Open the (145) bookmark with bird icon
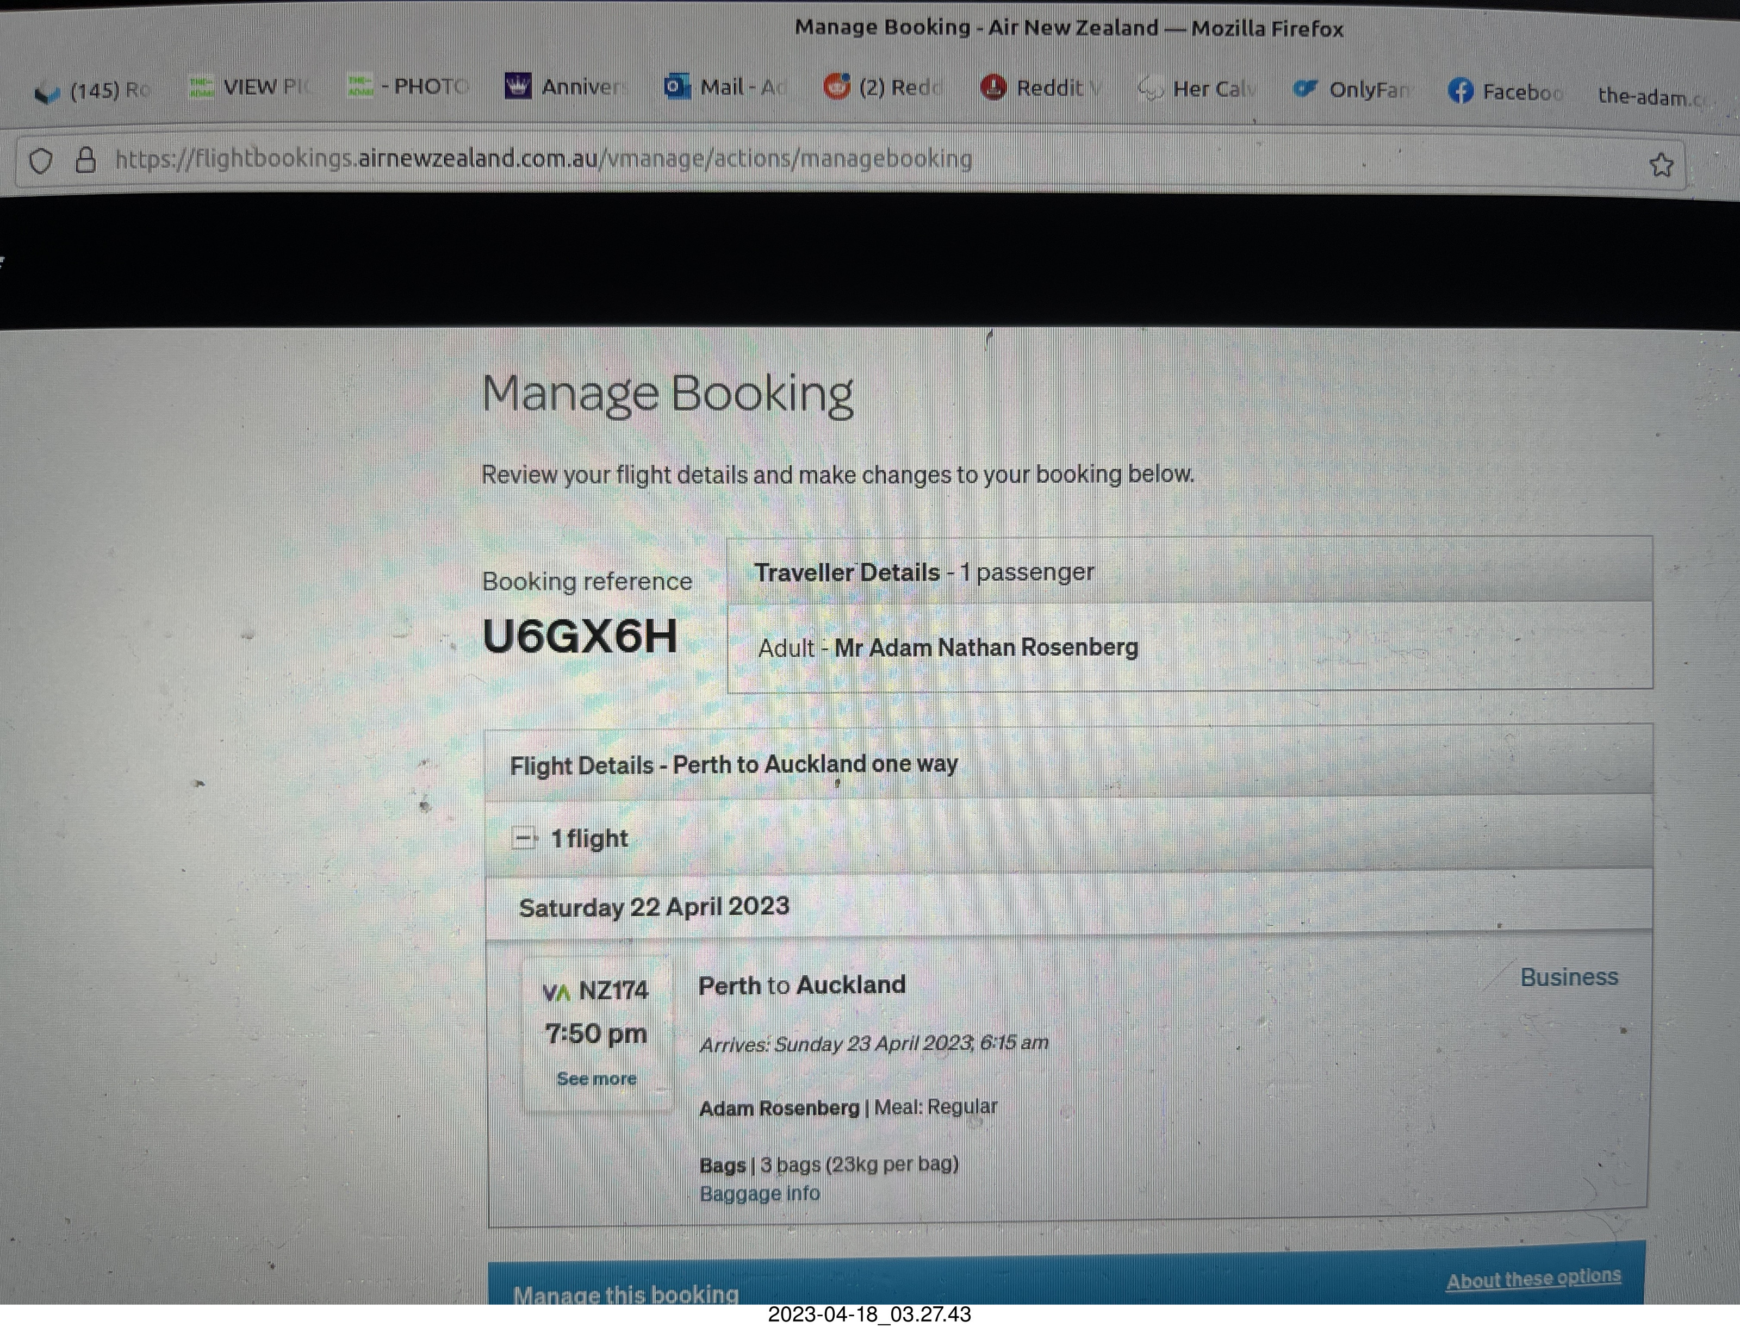1740x1327 pixels. [91, 91]
